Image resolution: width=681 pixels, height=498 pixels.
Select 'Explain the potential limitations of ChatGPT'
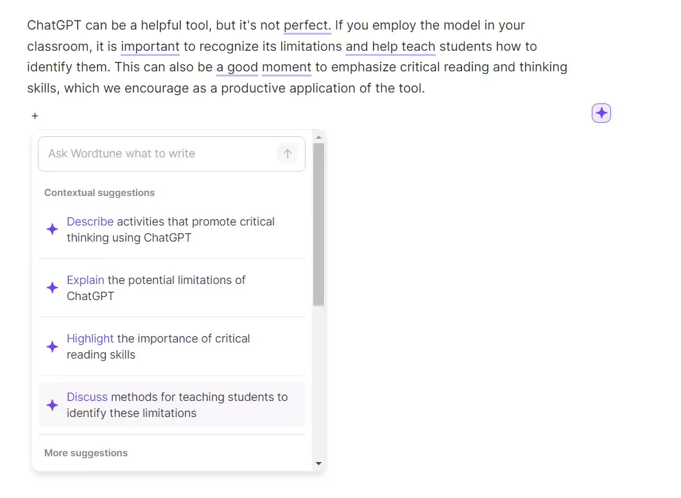coord(171,288)
